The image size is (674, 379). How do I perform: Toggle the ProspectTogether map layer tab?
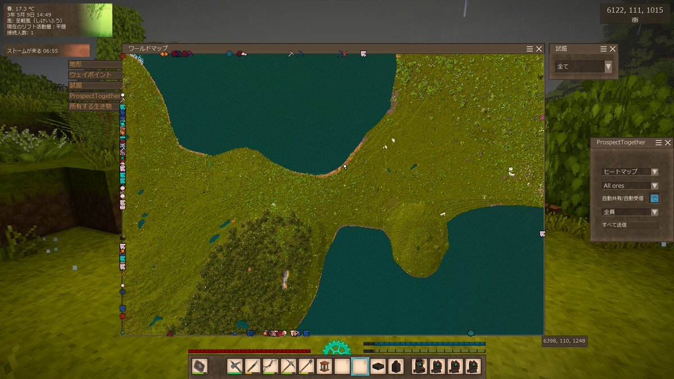coord(94,96)
